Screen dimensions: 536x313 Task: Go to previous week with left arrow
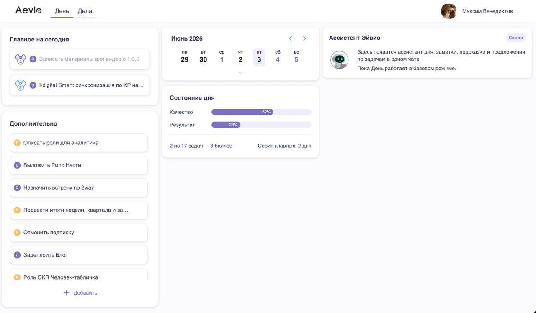290,38
